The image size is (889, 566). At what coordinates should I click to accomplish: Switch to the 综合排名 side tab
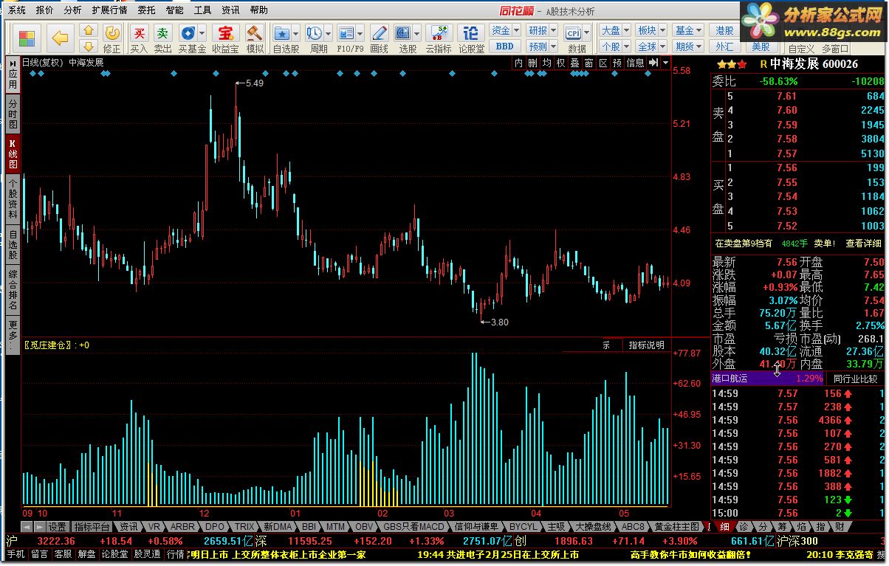pos(13,290)
